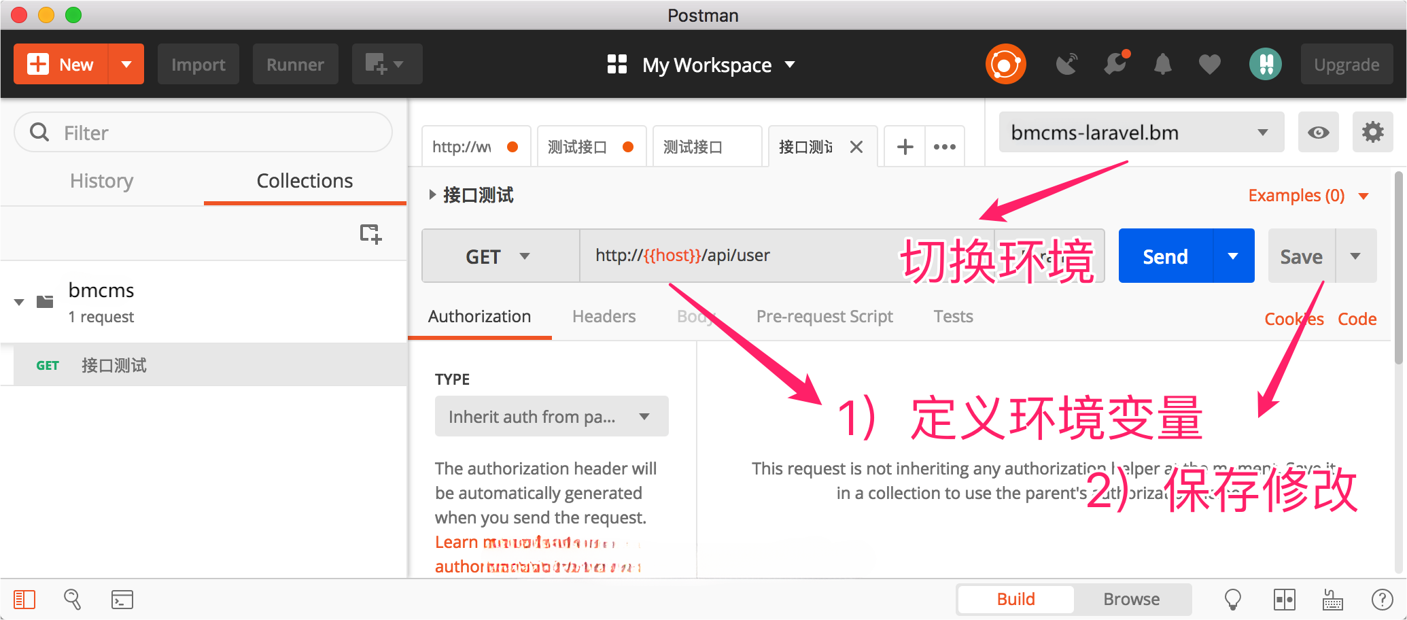Viewport: 1407px width, 620px height.
Task: Click the Save button
Action: [x=1301, y=256]
